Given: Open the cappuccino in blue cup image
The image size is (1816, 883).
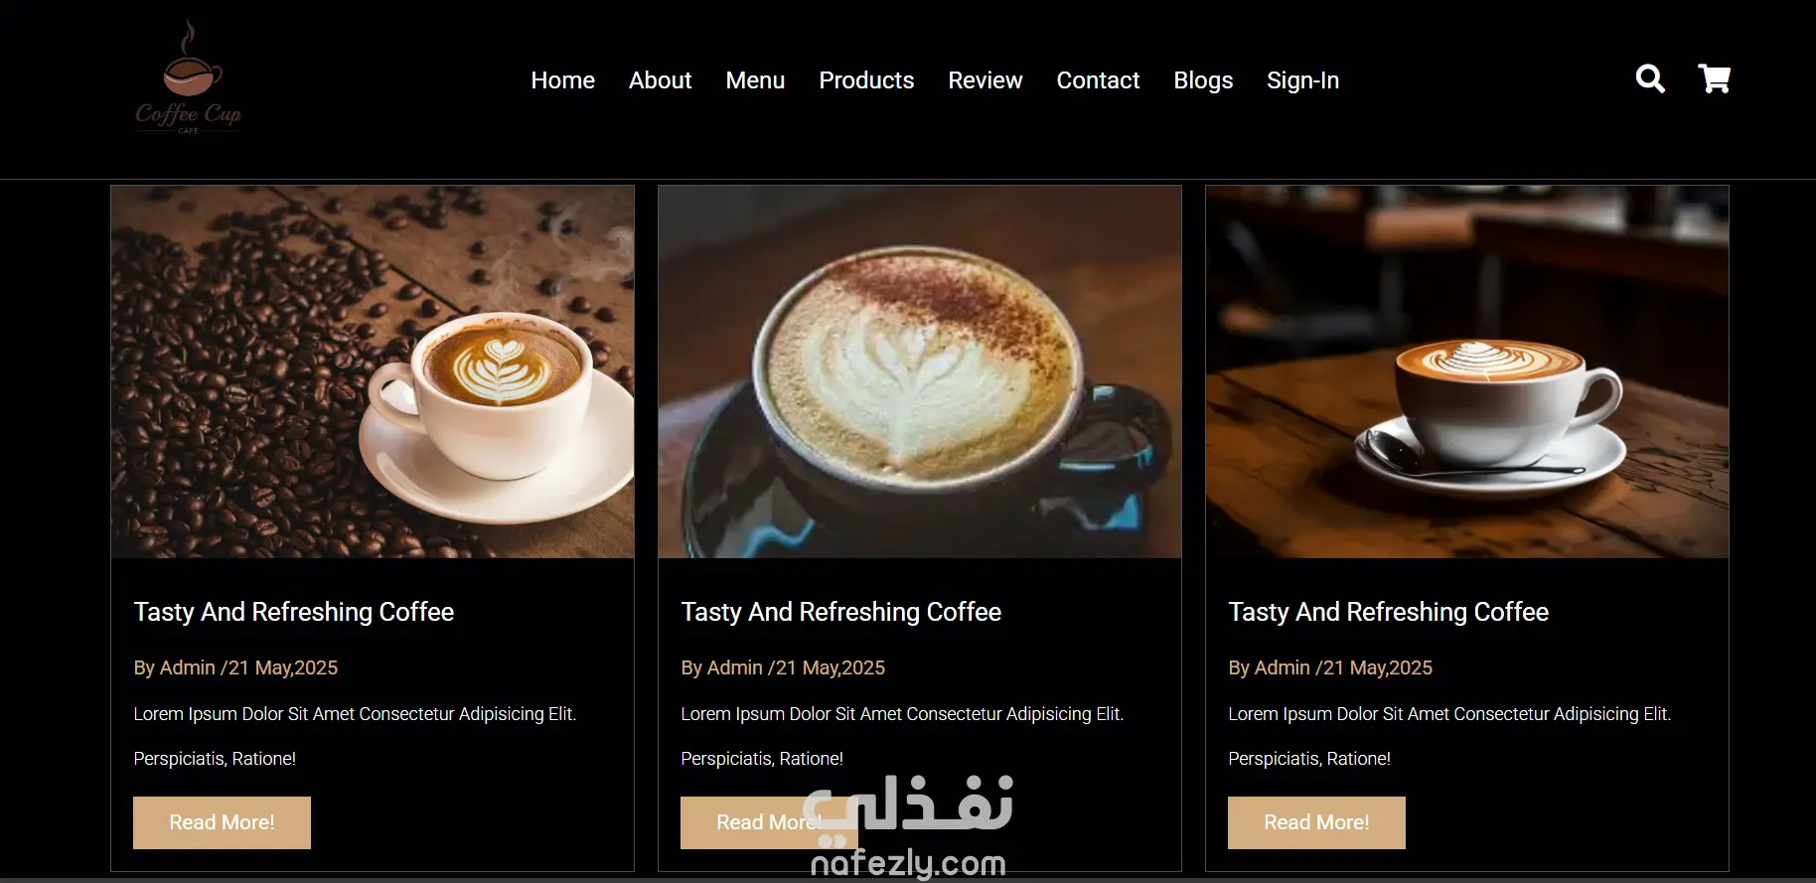Looking at the screenshot, I should pos(920,371).
